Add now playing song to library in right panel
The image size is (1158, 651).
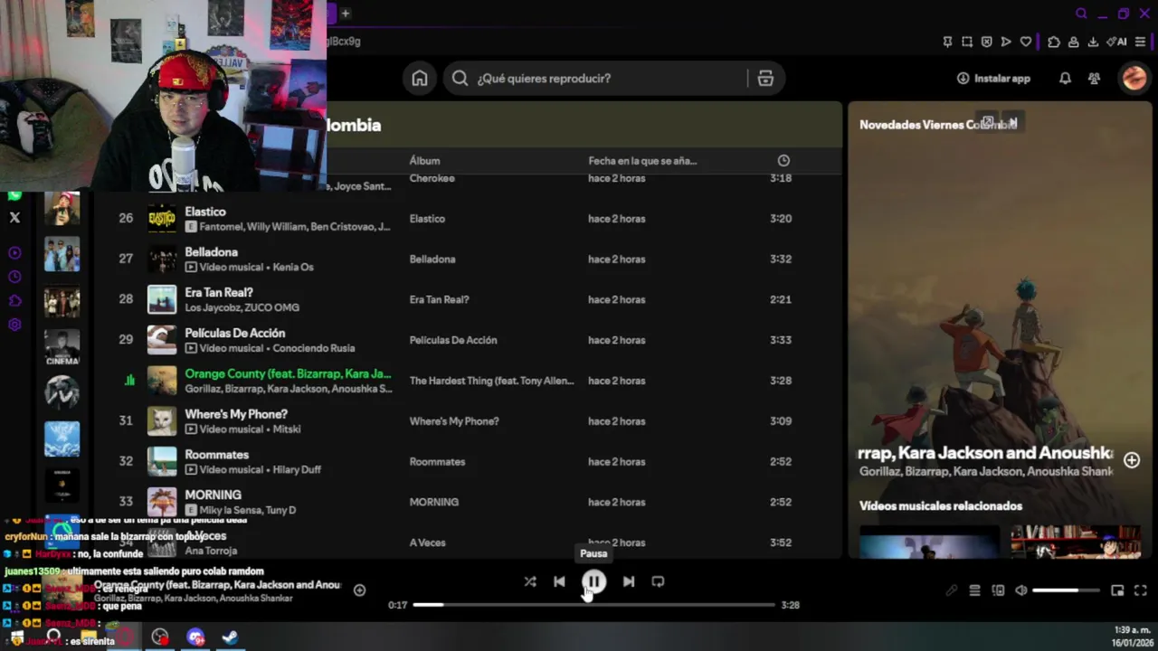[x=1132, y=460]
